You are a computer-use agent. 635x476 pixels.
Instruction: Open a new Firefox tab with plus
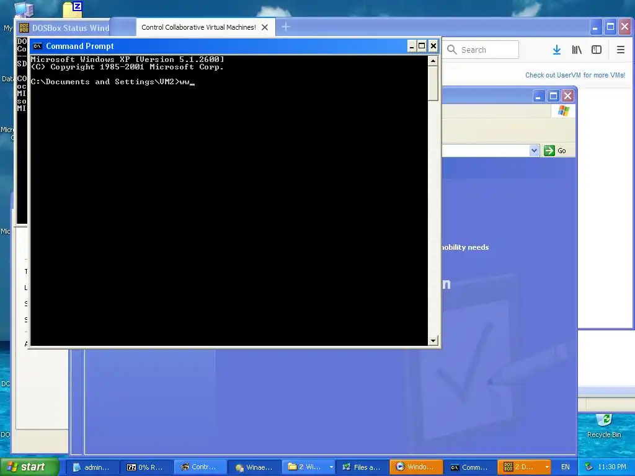point(285,27)
